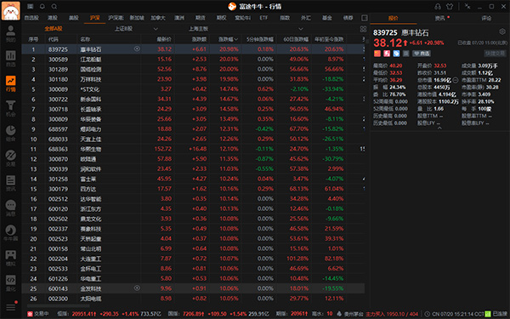Open the pie chart portfolio icon in the sidebar

pyautogui.click(x=10, y=134)
